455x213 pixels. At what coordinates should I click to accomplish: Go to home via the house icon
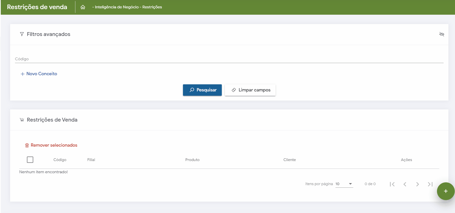[x=83, y=7]
